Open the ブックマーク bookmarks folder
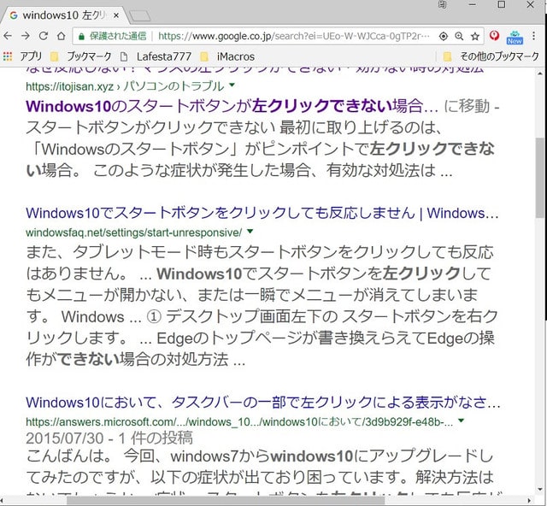 click(81, 56)
